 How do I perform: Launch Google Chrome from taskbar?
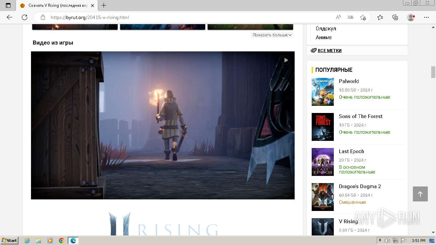(62, 241)
